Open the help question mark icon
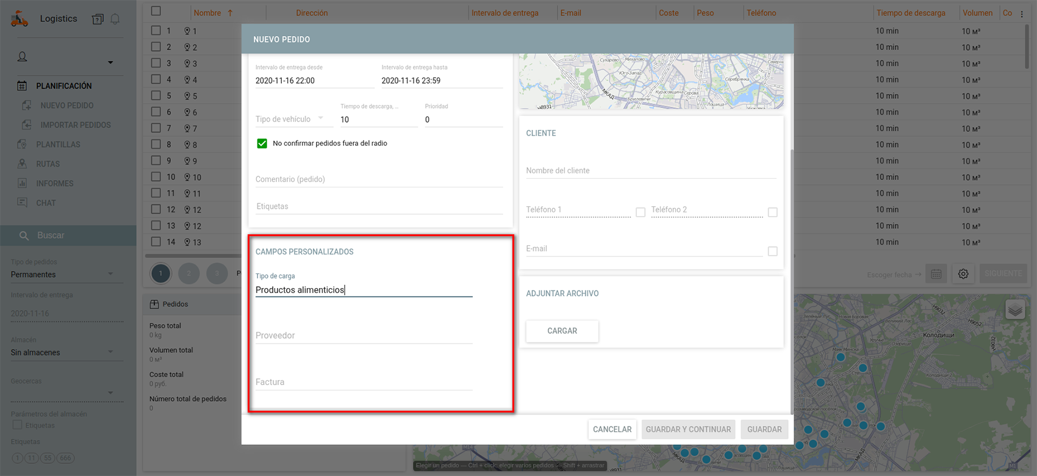The image size is (1037, 476). click(98, 19)
